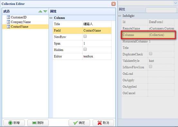
Task: Click the CustomerID column icon
Action: coord(8,17)
